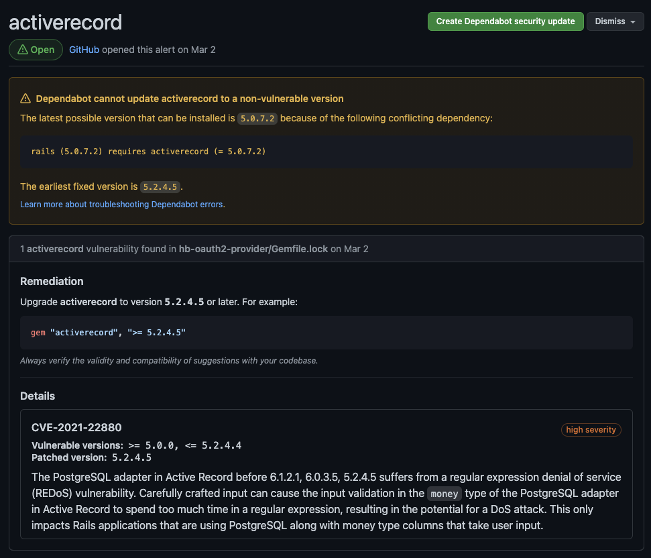The height and width of the screenshot is (558, 651).
Task: Click the 5.2.4.5 earliest fixed version chip
Action: point(160,186)
